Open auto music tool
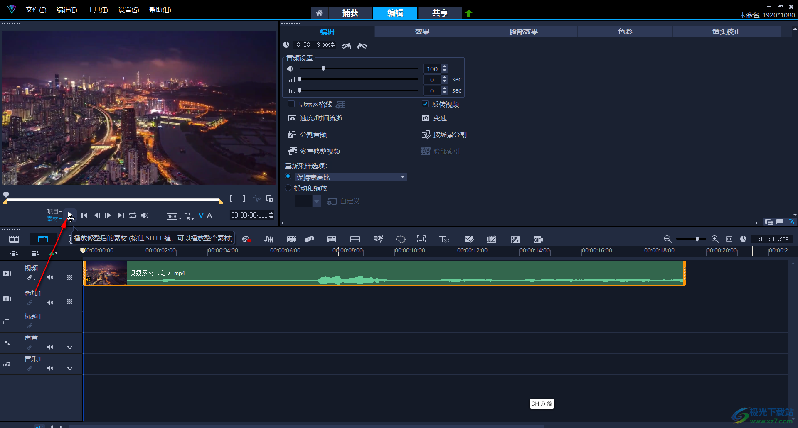This screenshot has height=428, width=798. tap(291, 239)
